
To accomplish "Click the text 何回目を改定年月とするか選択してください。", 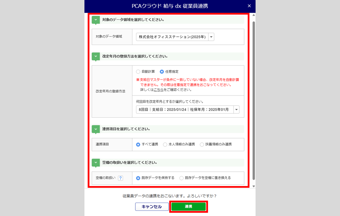I will click(170, 101).
